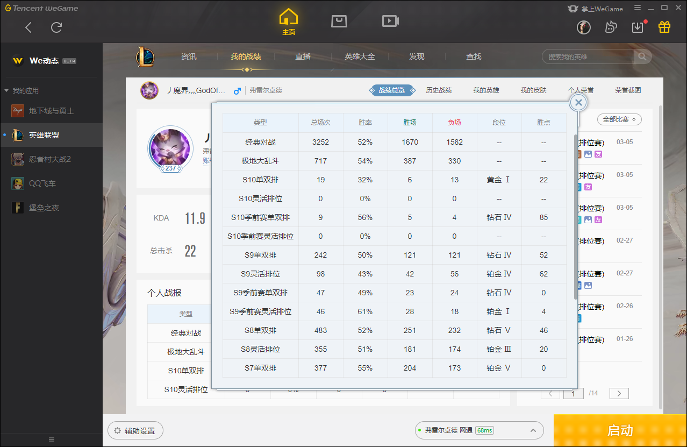
Task: Click the 负场 column header
Action: coord(455,123)
